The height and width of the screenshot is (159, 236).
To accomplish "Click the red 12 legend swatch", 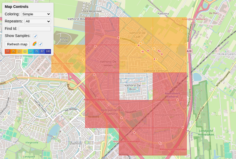I will pos(8,52).
